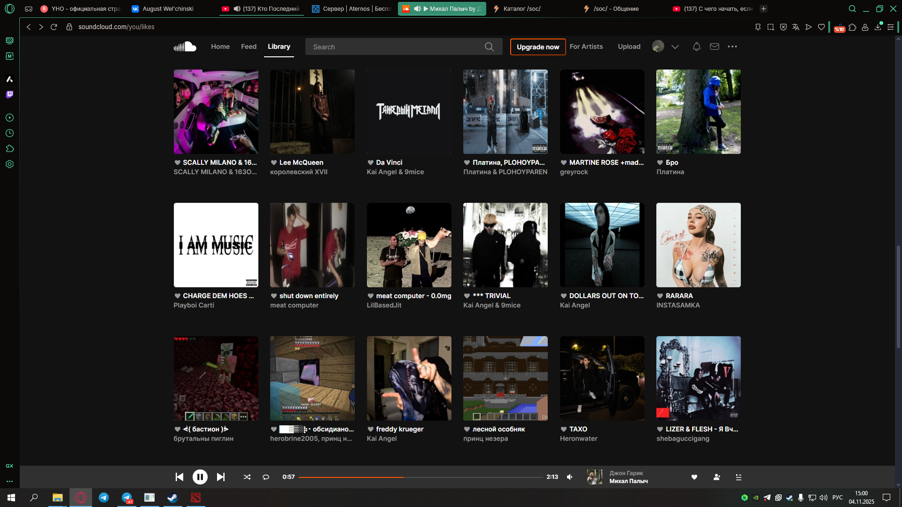This screenshot has height=507, width=902.
Task: Unlike the playing track with heart icon
Action: pos(694,477)
